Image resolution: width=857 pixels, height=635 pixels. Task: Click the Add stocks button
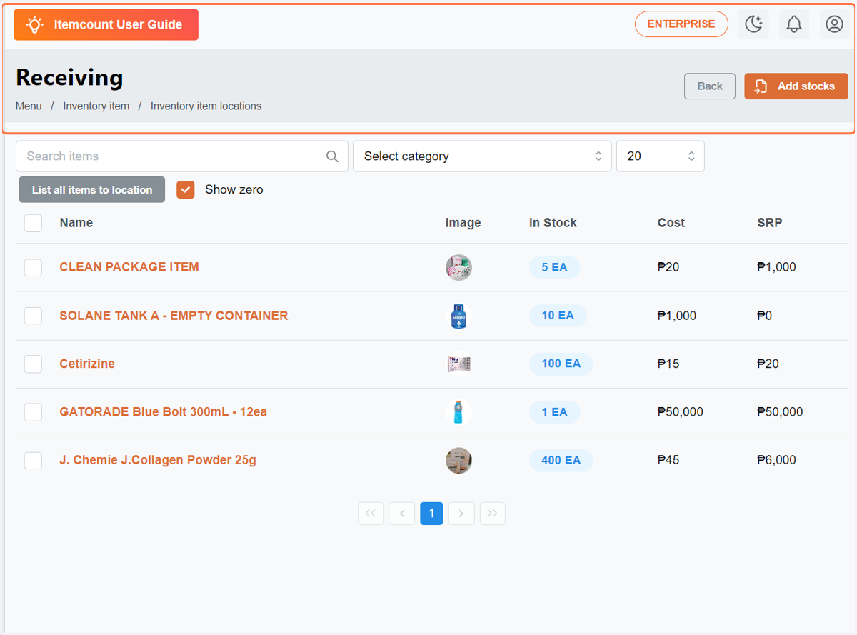[796, 86]
